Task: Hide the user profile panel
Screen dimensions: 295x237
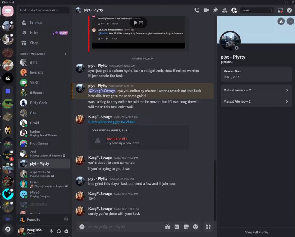Action: click(x=234, y=10)
